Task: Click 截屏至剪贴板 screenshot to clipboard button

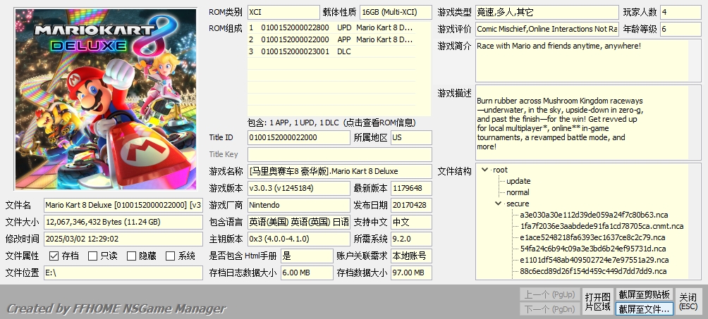Action: click(x=645, y=294)
